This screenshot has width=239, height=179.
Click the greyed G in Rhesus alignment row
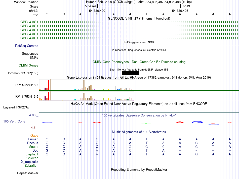[196, 143]
